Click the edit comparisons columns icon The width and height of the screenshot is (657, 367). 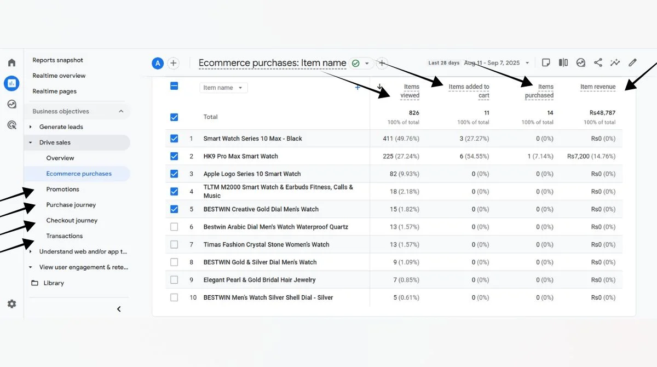click(x=563, y=62)
